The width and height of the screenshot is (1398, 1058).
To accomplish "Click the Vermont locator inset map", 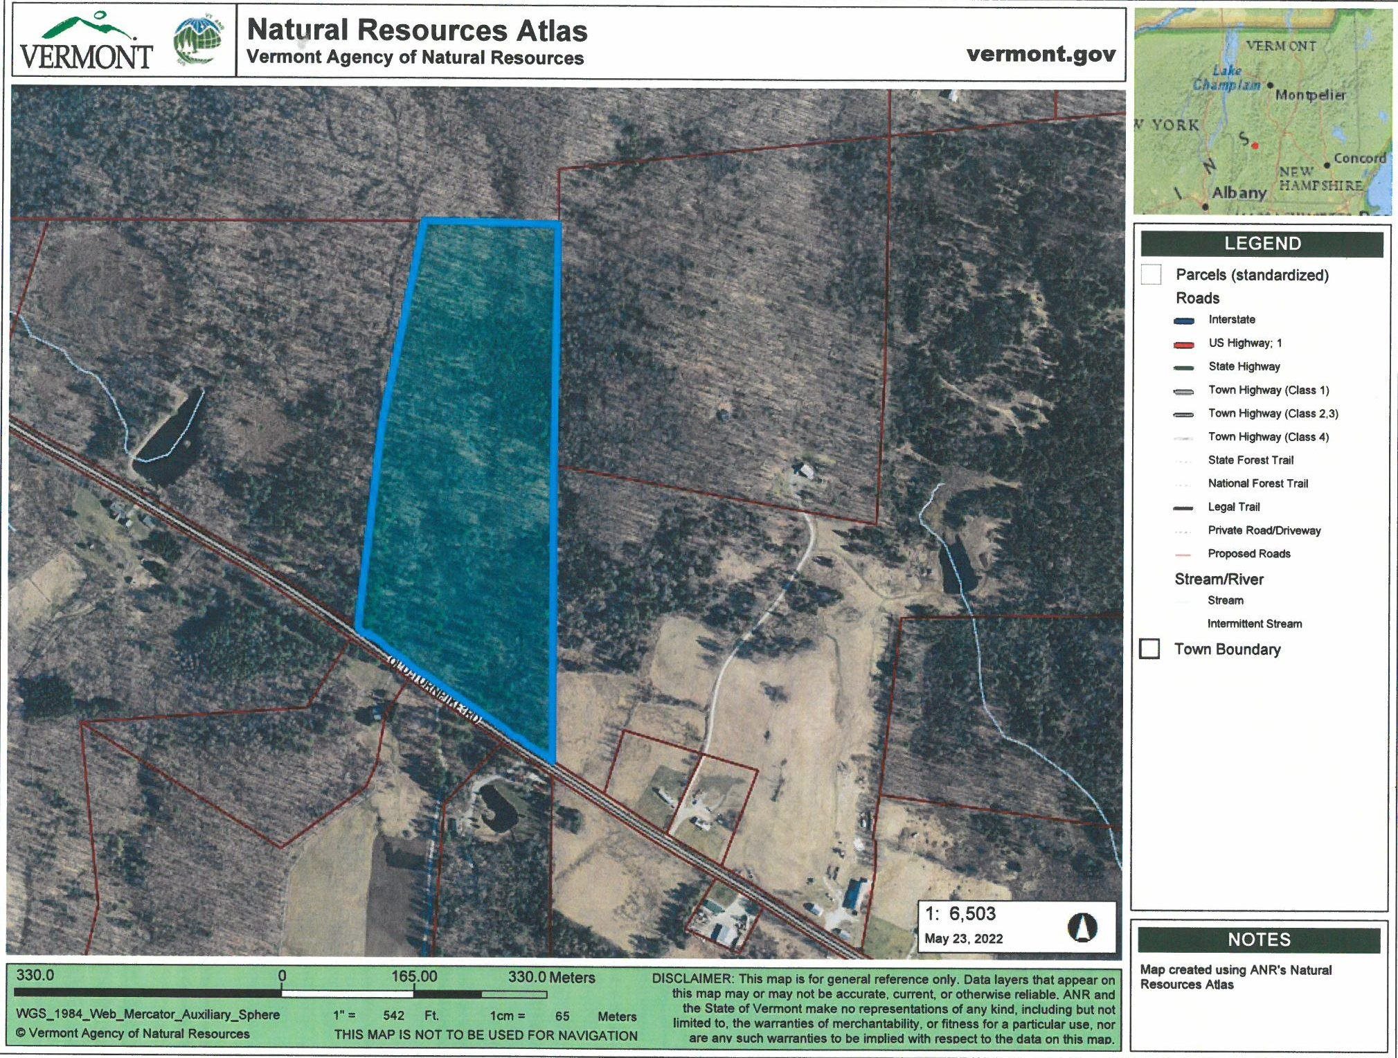I will coord(1262,111).
